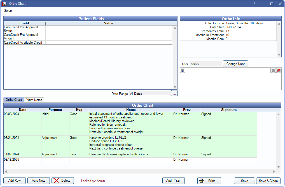
Task: Click the Delete button with red X
Action: 63,181
